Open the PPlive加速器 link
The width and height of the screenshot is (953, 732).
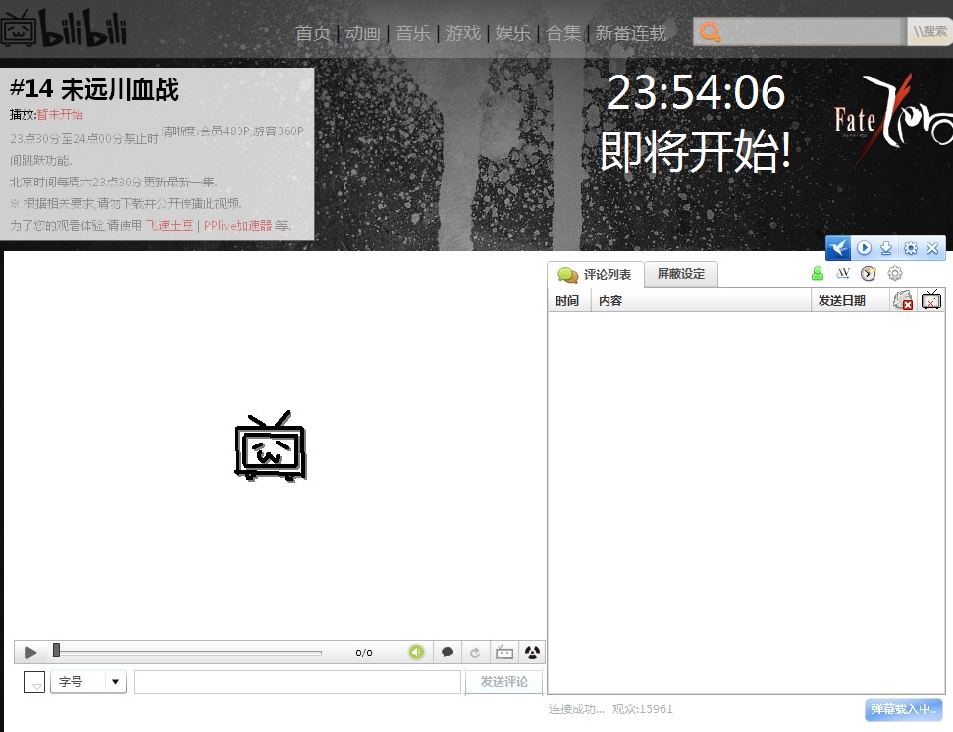(238, 226)
